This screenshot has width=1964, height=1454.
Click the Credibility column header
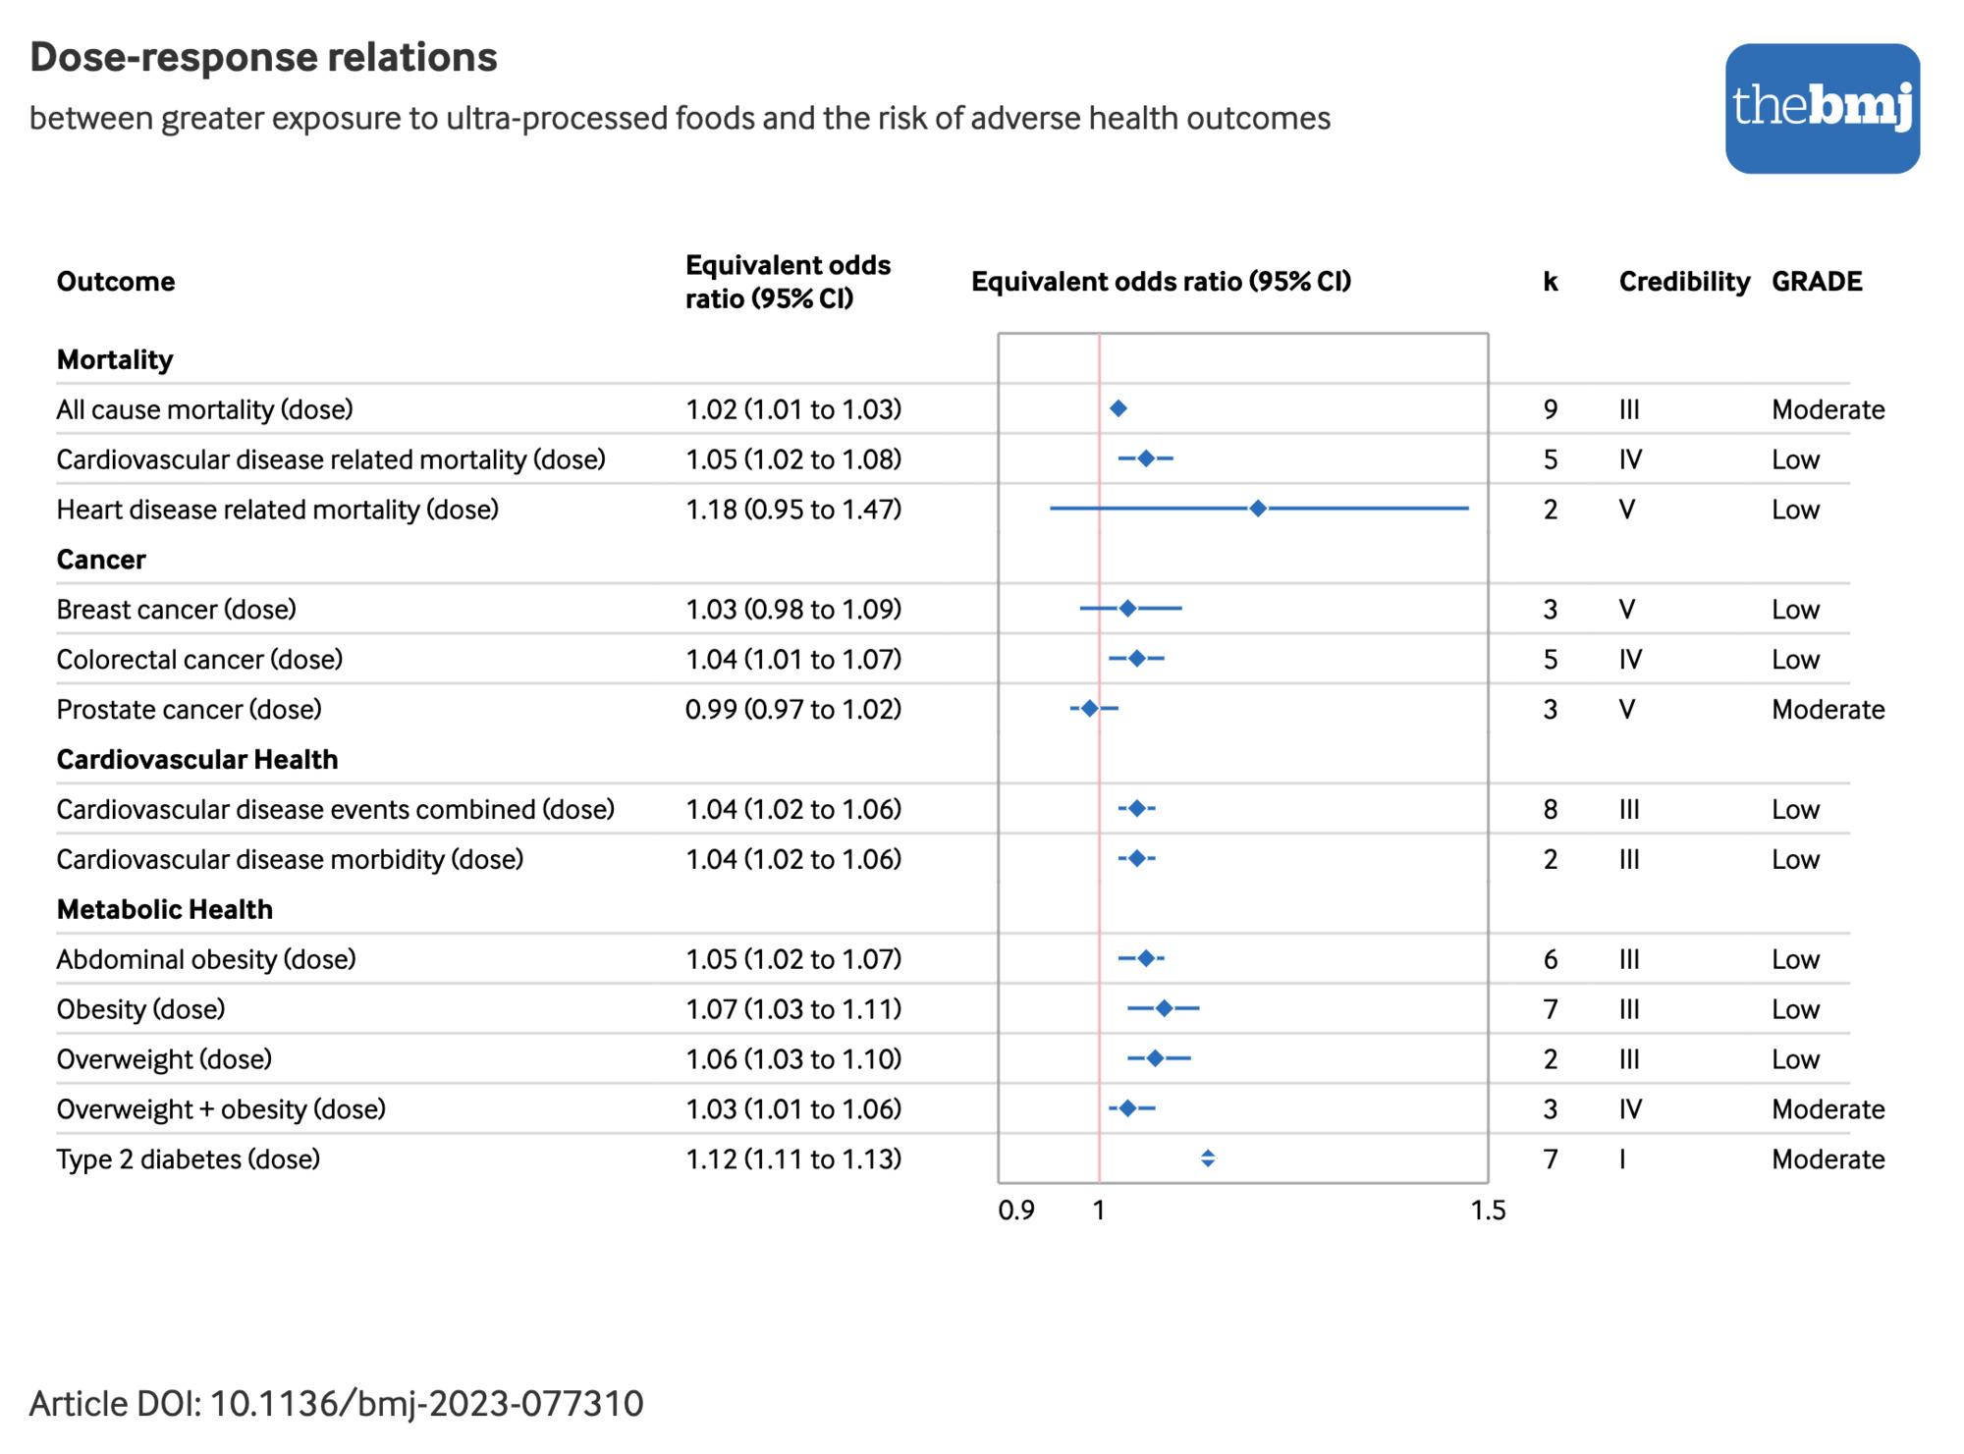click(x=1683, y=282)
